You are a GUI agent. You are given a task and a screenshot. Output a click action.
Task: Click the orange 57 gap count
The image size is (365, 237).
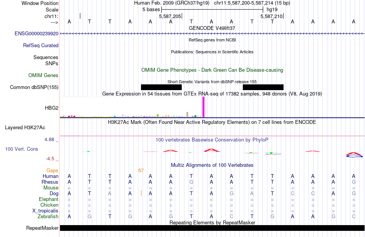click(x=141, y=171)
